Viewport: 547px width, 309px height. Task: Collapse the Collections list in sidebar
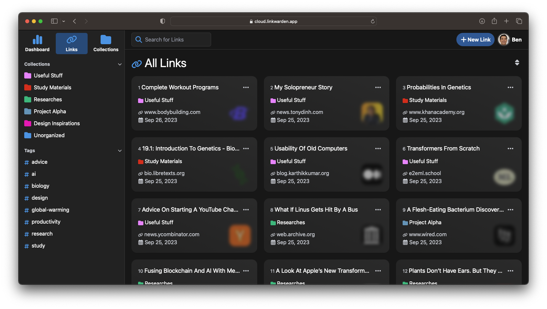[120, 64]
